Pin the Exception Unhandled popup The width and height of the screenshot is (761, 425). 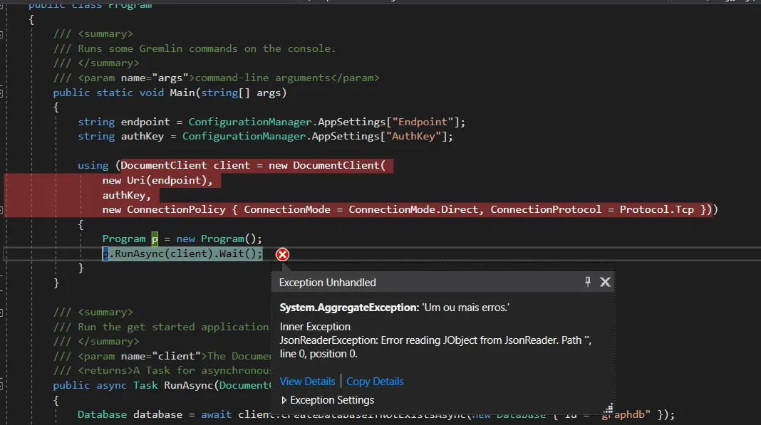[x=588, y=282]
